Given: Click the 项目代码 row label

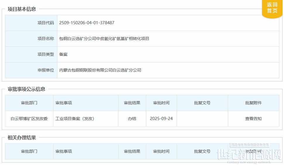Looking at the screenshot, I should [x=46, y=23].
